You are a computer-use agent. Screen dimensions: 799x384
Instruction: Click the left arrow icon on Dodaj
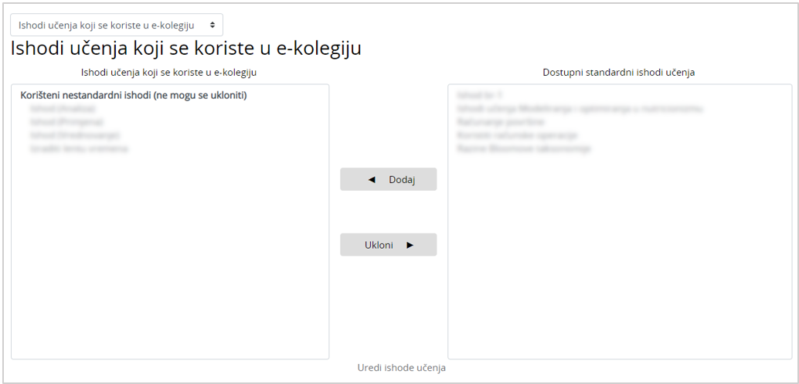point(372,179)
